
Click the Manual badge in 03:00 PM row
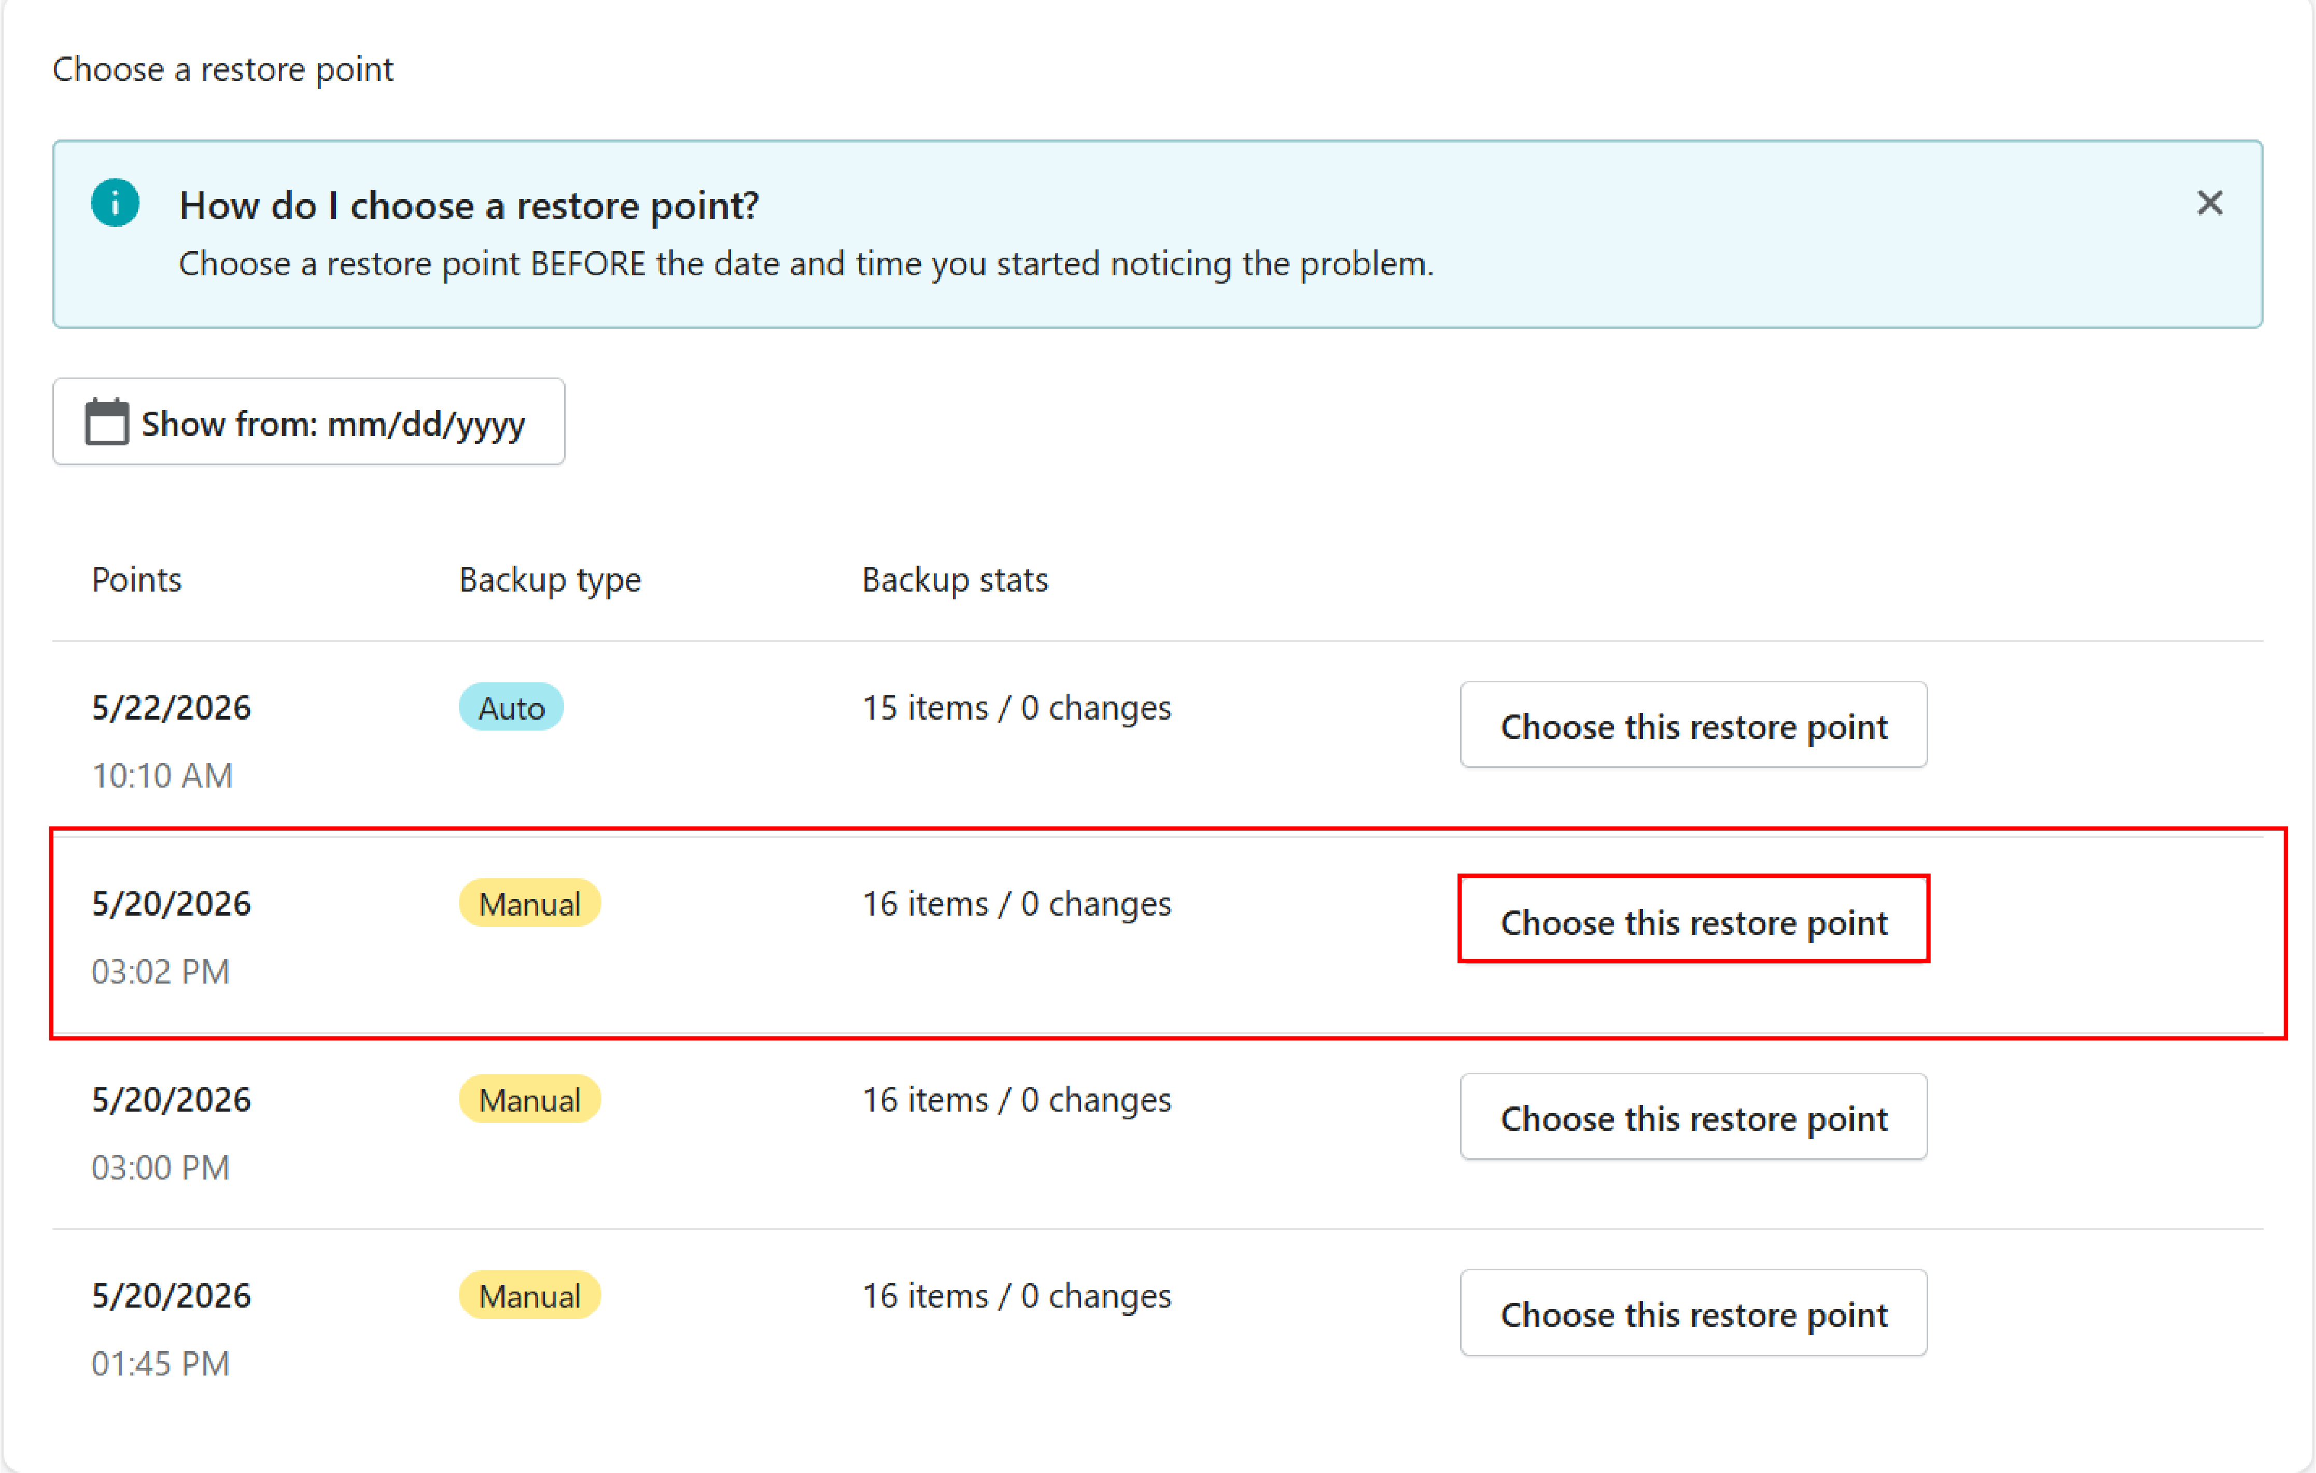click(x=529, y=1100)
